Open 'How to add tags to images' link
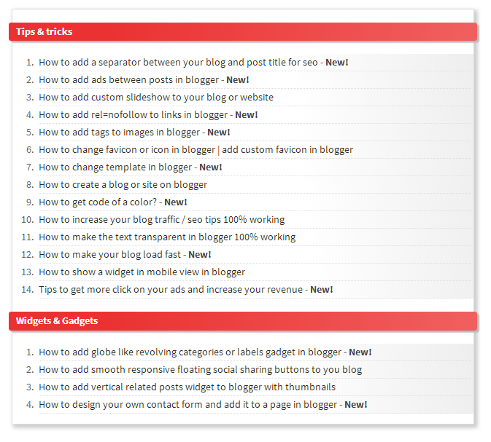 (119, 133)
